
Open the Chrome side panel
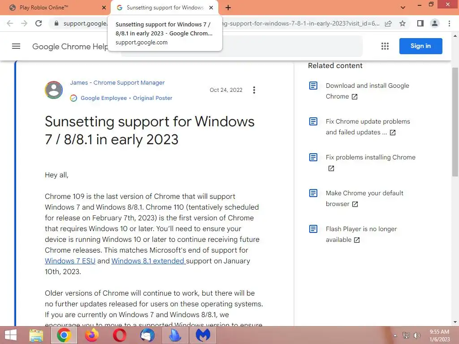(420, 23)
